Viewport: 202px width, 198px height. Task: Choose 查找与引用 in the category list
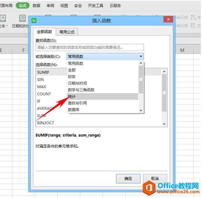click(103, 103)
